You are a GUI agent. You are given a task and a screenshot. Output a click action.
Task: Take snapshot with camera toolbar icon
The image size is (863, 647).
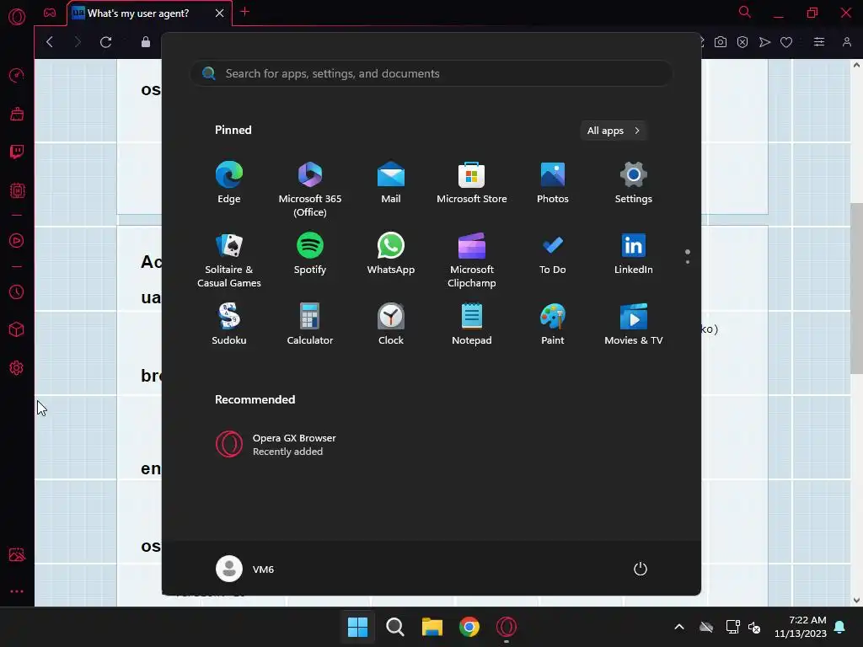coord(721,42)
